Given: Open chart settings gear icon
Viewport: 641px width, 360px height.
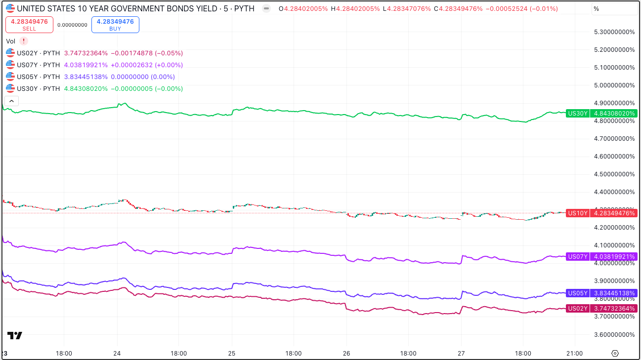Looking at the screenshot, I should (615, 353).
